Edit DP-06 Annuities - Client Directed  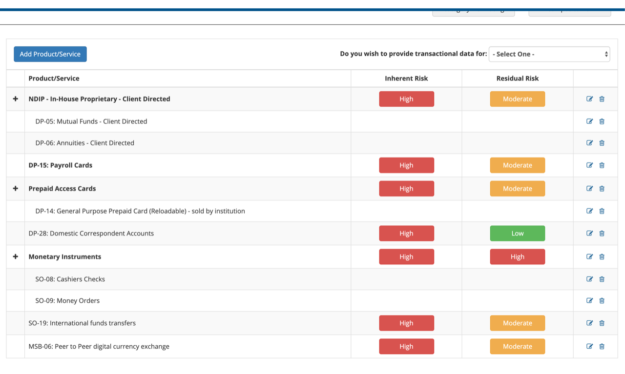[589, 143]
